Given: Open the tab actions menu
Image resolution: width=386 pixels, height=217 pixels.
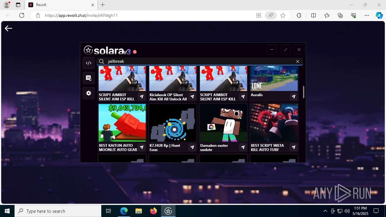Looking at the screenshot, I should pyautogui.click(x=18, y=5).
